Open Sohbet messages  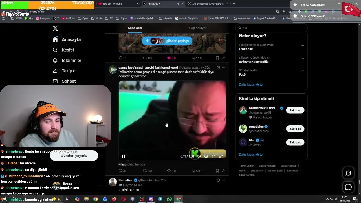(64, 81)
